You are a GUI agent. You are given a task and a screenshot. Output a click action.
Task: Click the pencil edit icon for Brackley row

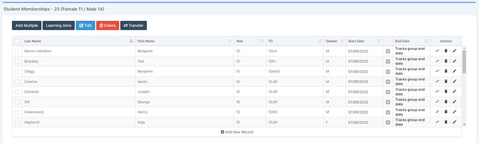(x=454, y=61)
